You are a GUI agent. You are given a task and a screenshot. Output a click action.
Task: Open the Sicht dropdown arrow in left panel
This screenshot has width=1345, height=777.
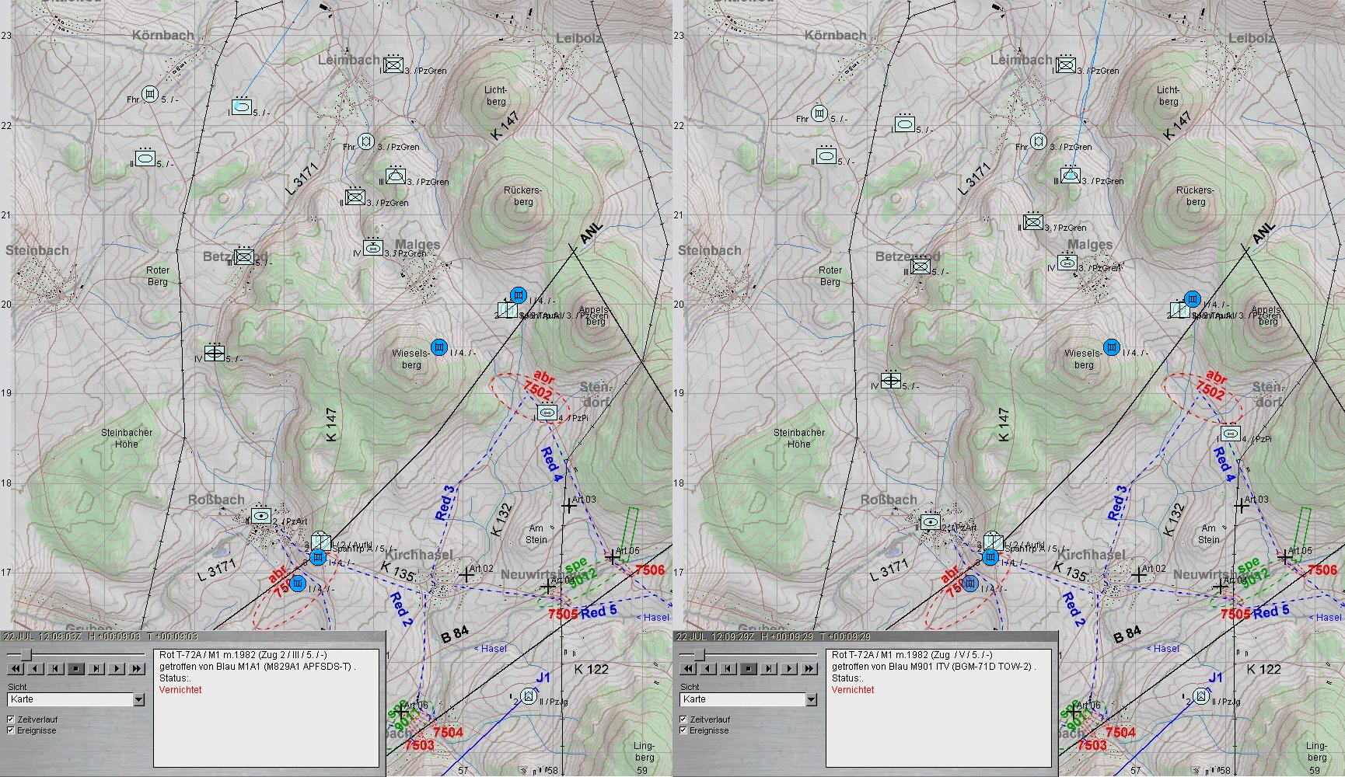click(138, 700)
